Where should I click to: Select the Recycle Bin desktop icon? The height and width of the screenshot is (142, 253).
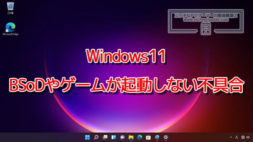(x=10, y=8)
